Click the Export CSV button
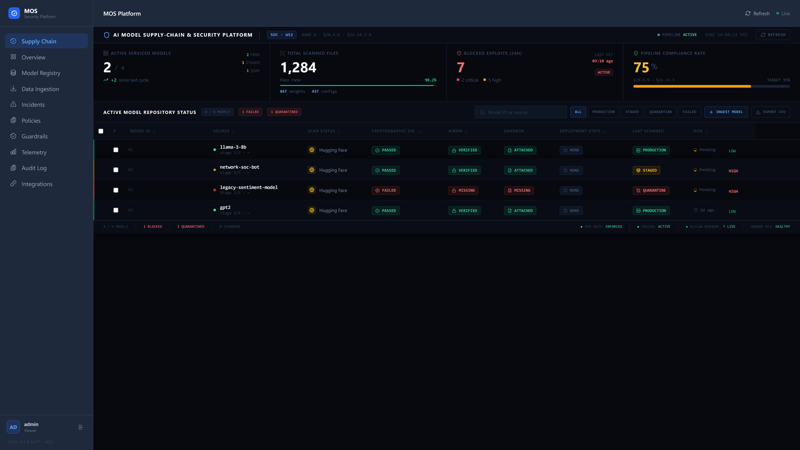Image resolution: width=800 pixels, height=450 pixels. [770, 112]
